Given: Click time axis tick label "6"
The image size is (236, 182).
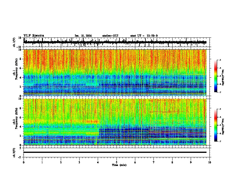Looking at the screenshot, I should 135,162.
